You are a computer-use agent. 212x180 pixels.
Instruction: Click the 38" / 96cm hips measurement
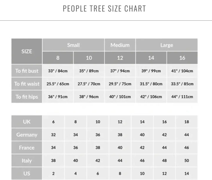89,97
